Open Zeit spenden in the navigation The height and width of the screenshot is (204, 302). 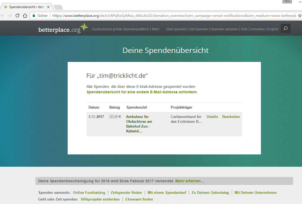pos(199,29)
